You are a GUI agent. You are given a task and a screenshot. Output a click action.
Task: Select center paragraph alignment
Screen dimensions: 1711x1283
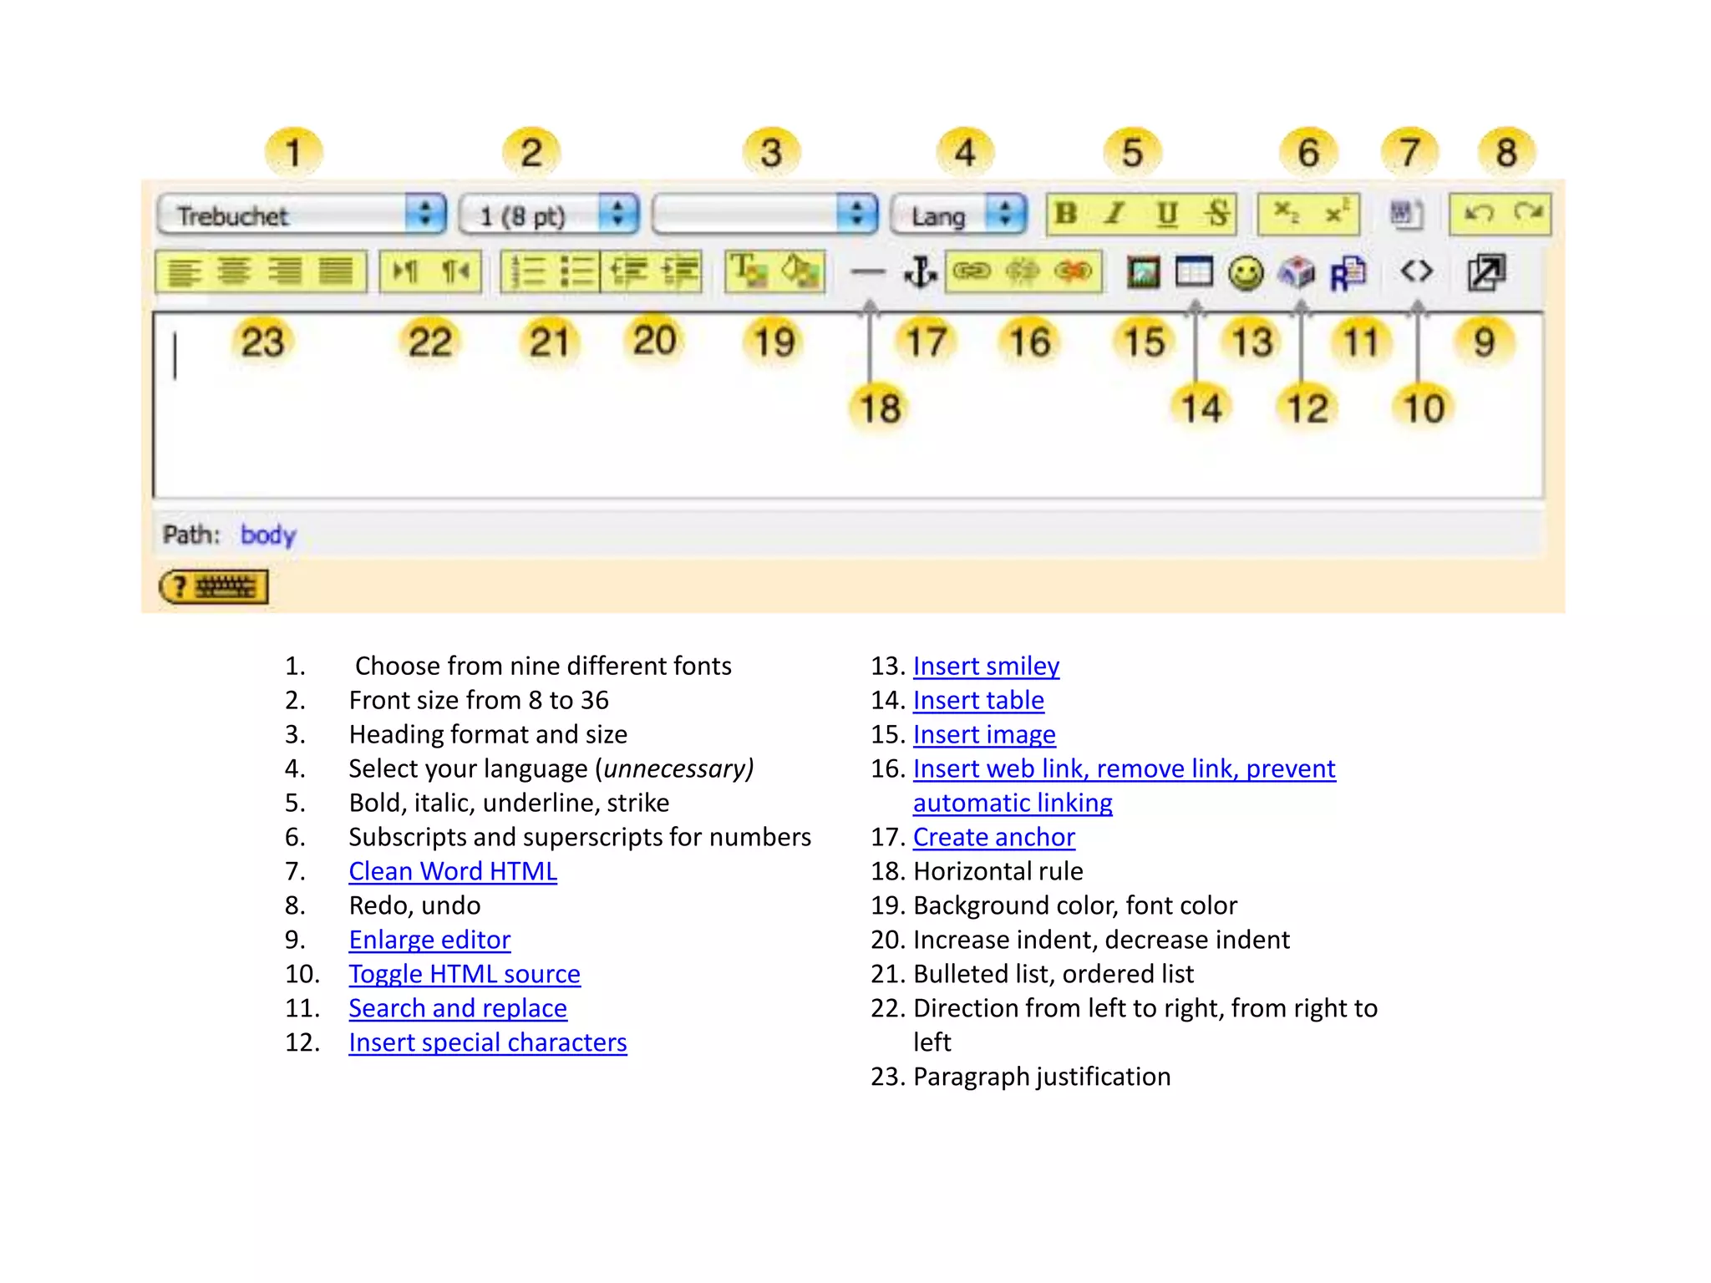[x=234, y=272]
